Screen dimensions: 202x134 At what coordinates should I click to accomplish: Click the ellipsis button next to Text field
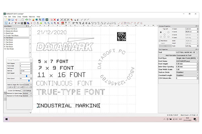point(197,53)
